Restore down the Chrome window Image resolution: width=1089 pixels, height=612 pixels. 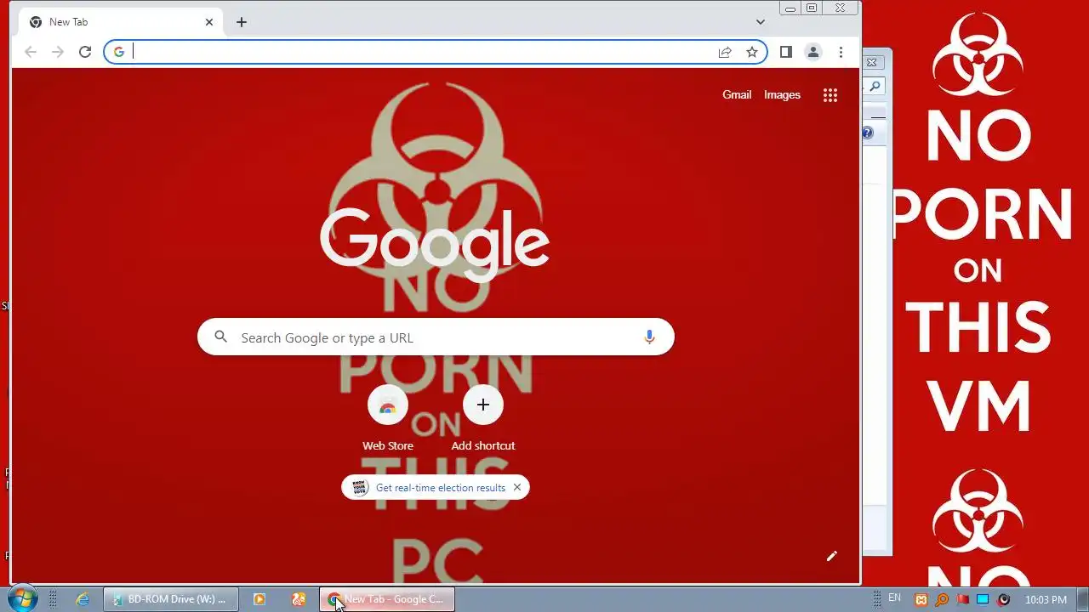[x=812, y=8]
